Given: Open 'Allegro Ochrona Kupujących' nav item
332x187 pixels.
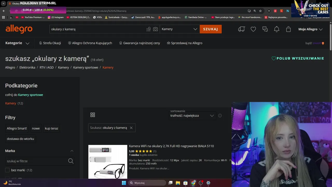Looking at the screenshot, I should point(90,43).
